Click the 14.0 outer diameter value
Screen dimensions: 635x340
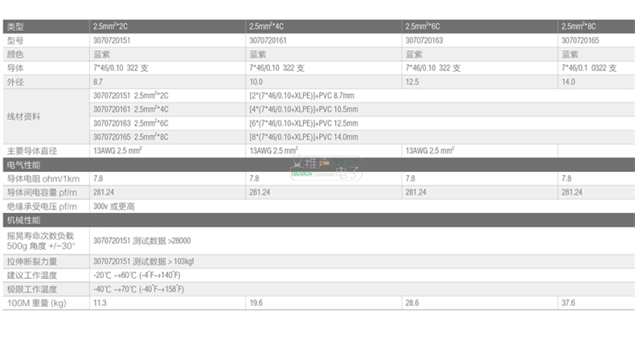568,82
